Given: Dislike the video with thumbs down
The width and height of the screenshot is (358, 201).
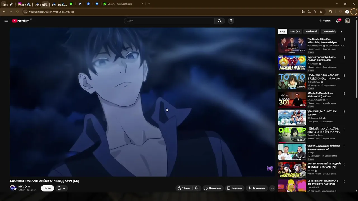Looking at the screenshot, I should (x=197, y=188).
